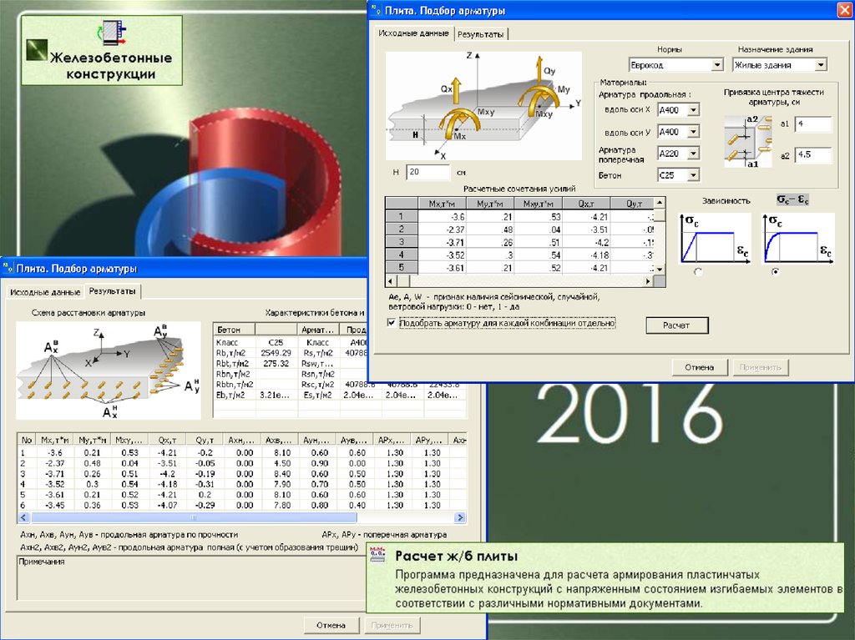
Task: Switch to Результаты tab in the input data dialog
Action: (482, 34)
